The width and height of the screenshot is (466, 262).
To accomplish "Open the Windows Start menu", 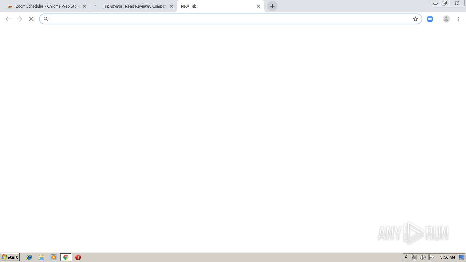I will [x=10, y=257].
